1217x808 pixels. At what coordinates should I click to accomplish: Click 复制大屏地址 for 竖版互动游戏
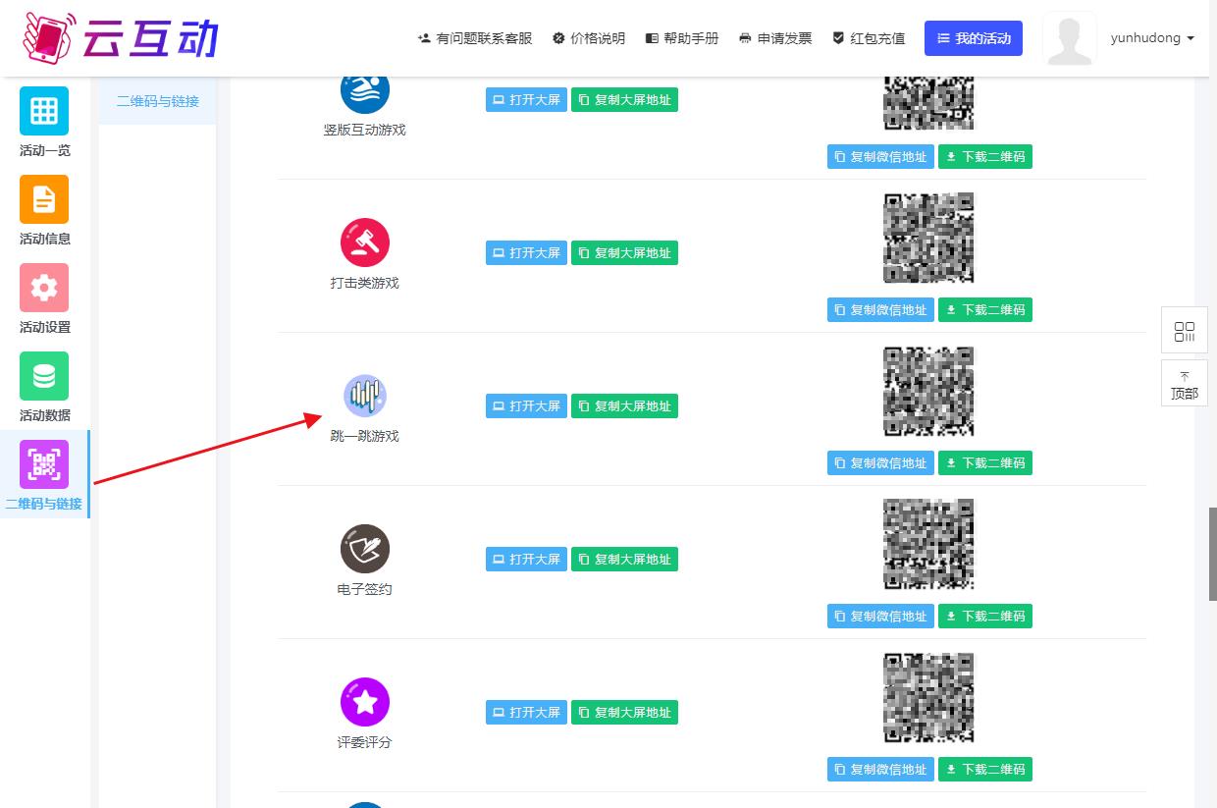pos(624,100)
